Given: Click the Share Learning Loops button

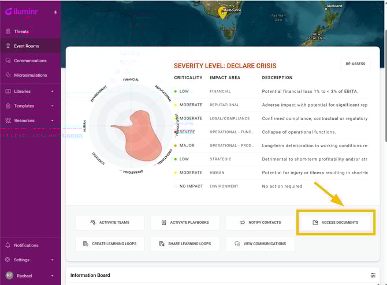Looking at the screenshot, I should point(185,244).
